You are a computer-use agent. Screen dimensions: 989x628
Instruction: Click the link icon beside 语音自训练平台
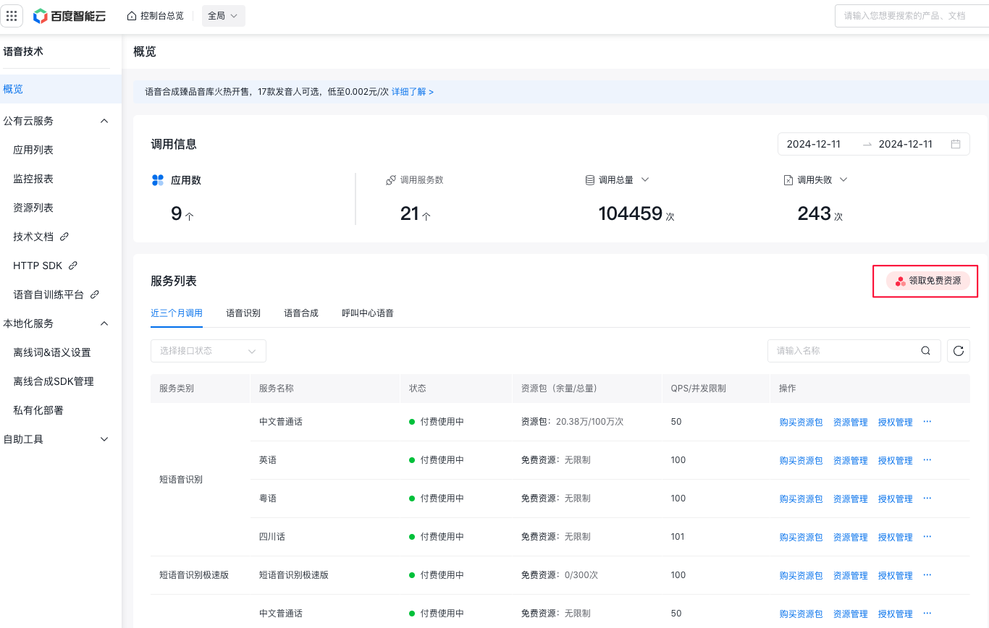pyautogui.click(x=94, y=294)
